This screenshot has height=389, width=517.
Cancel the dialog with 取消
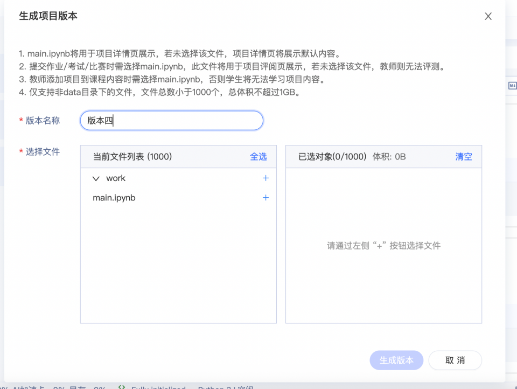click(x=455, y=360)
